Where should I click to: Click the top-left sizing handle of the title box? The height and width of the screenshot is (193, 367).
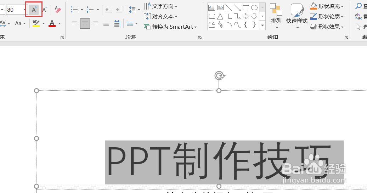36,91
